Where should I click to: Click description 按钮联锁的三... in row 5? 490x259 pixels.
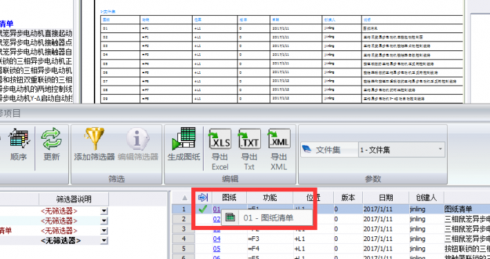click(x=467, y=249)
